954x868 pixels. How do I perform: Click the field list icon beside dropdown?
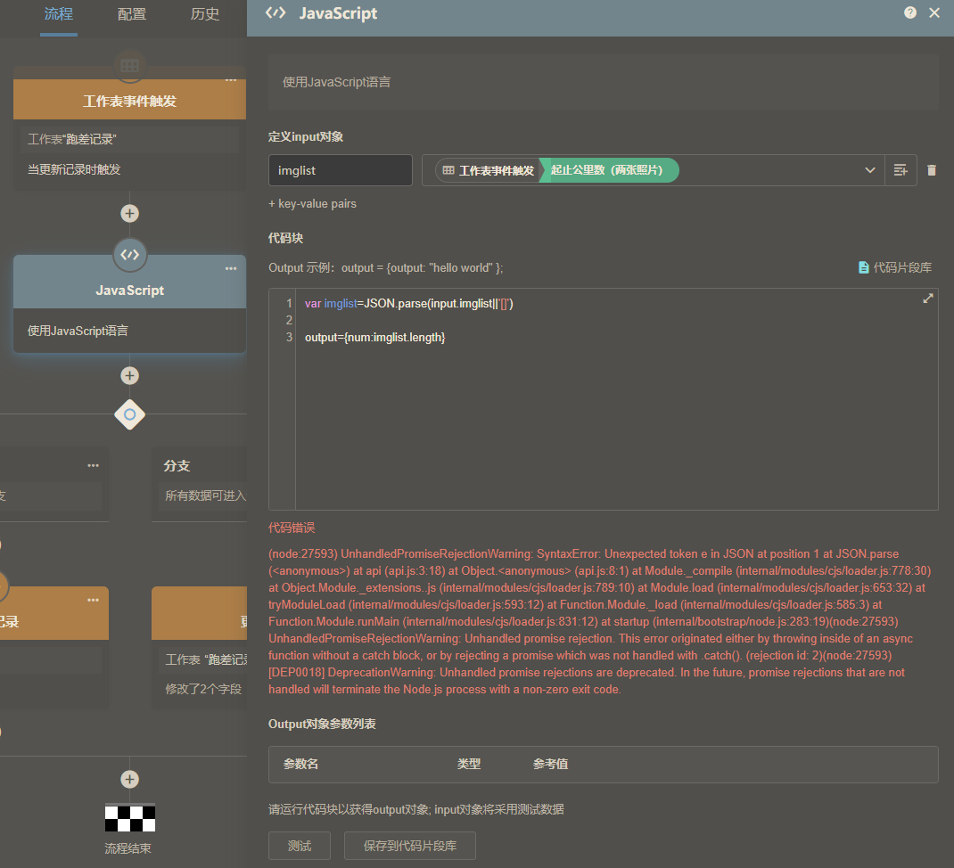point(901,170)
